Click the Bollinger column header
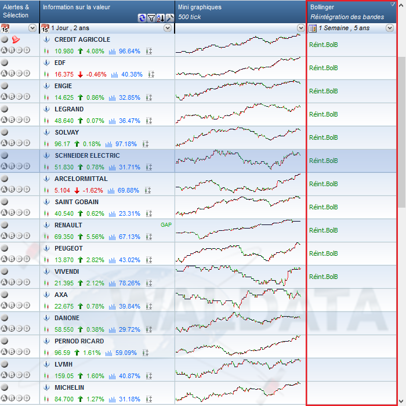 (x=352, y=12)
